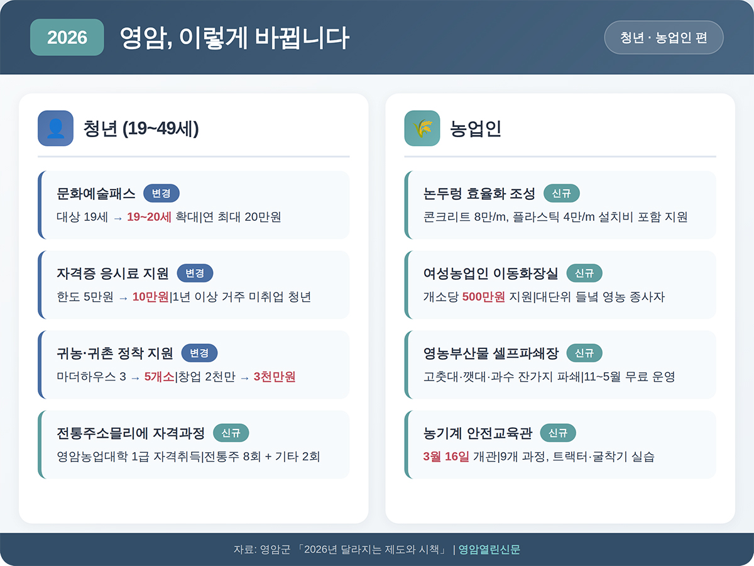Click 신규 badge beside 농기계 안전교육관
The image size is (754, 566).
click(558, 433)
